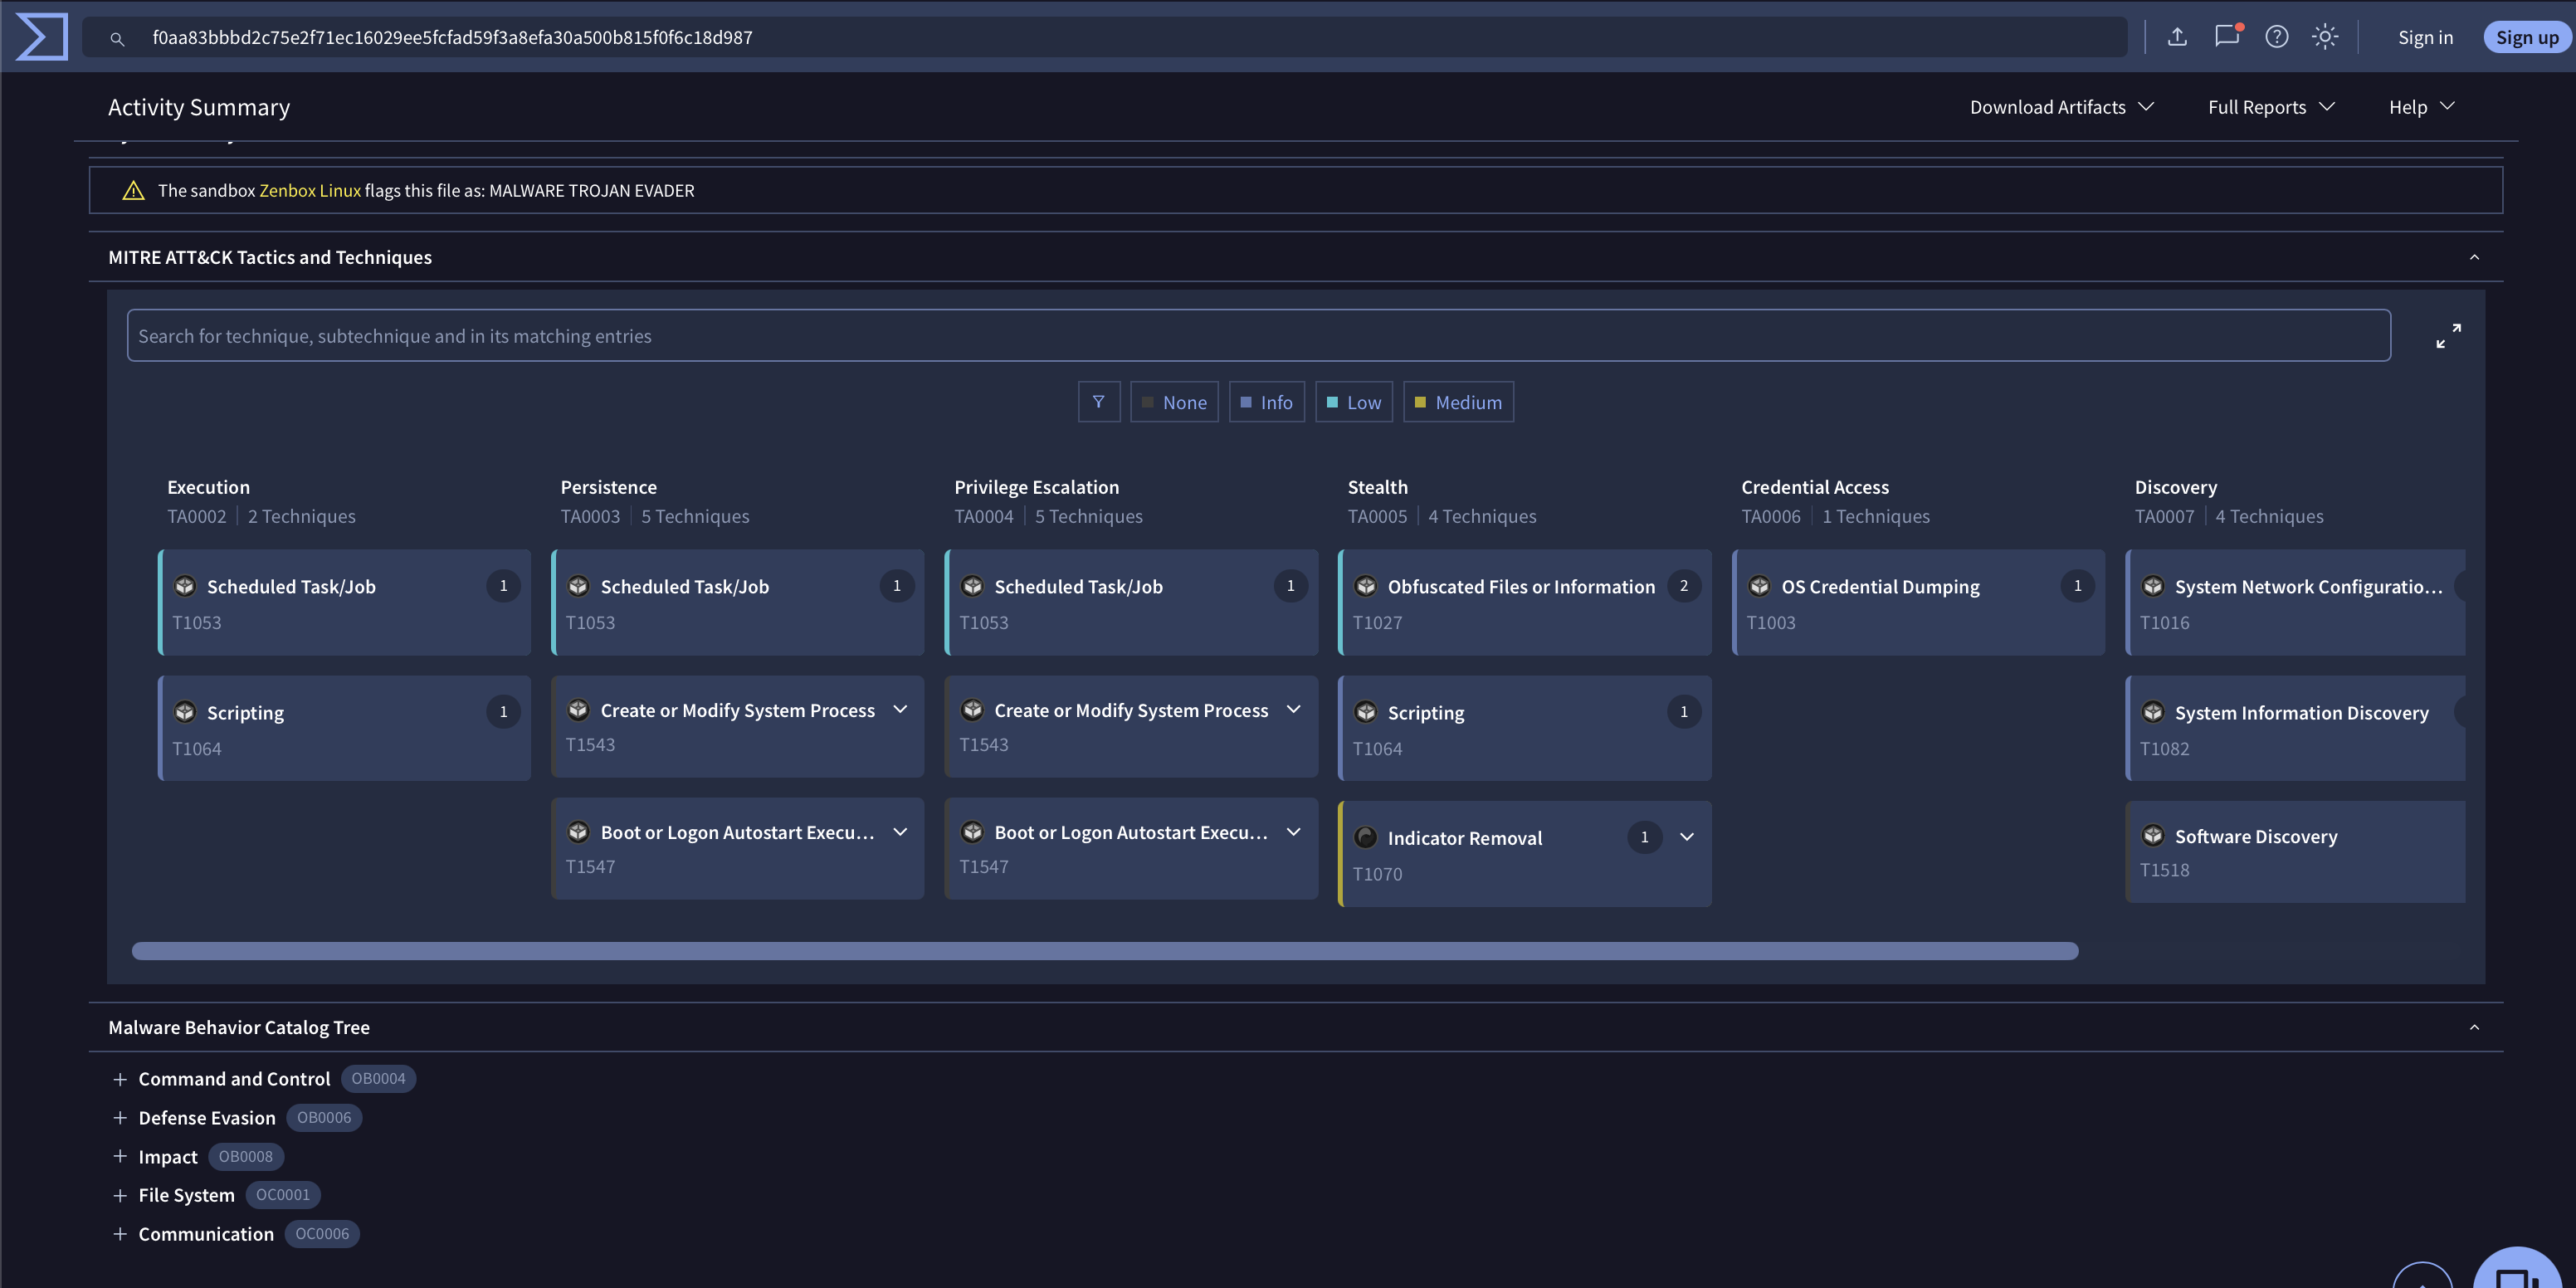Expand Persistence Boot or Logon Autostart chevron

pyautogui.click(x=900, y=832)
